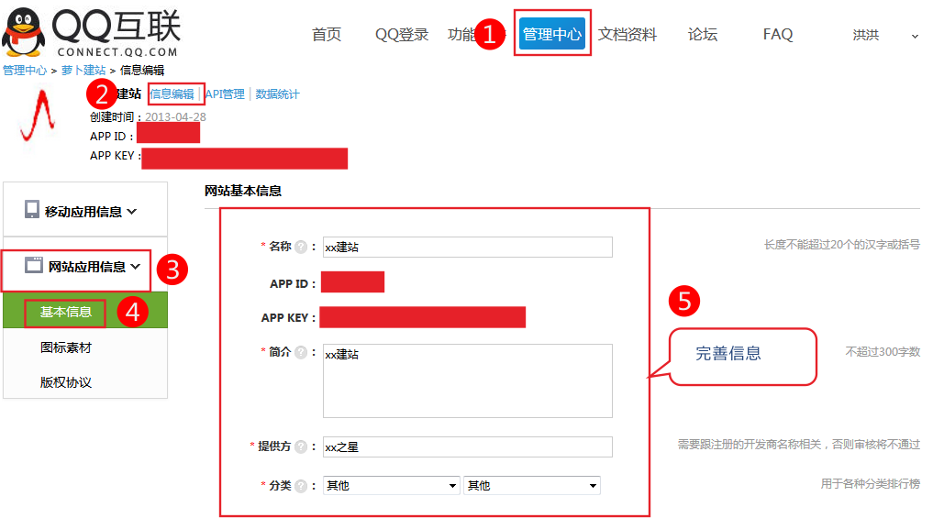Viewport: 933px width, 518px height.
Task: Open QQ登录 navigation item
Action: point(402,35)
